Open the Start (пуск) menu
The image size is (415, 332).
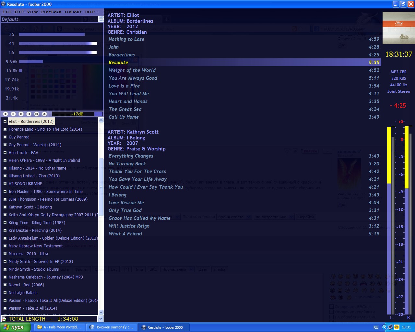(15, 327)
